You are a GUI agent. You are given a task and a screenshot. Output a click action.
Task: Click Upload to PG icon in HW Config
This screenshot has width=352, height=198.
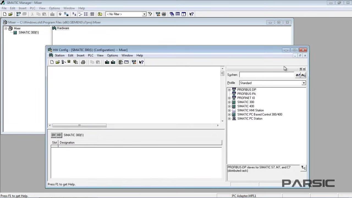(x=113, y=62)
